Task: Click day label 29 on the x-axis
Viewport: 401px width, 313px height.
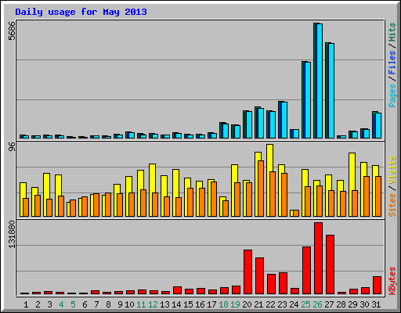Action: (352, 304)
